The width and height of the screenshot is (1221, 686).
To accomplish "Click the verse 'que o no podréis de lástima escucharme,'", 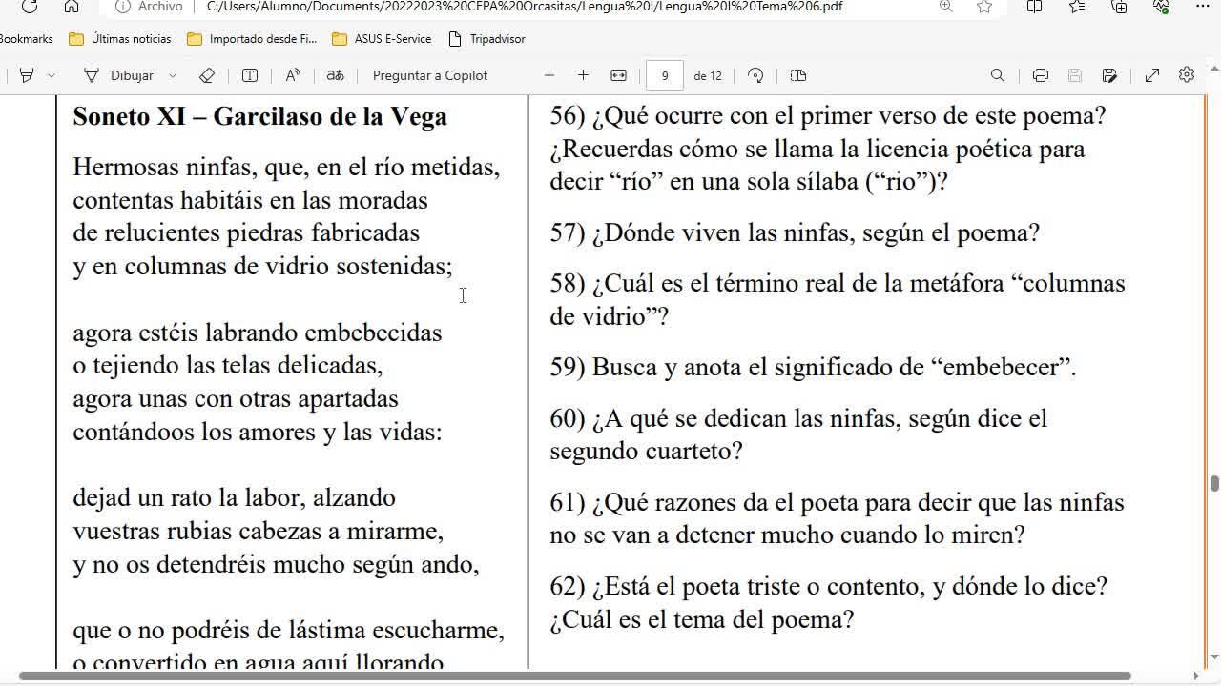I will (x=288, y=631).
